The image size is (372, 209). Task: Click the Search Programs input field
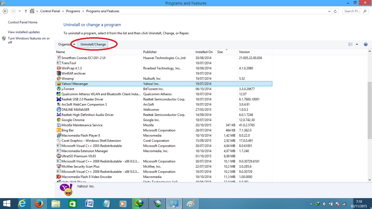coord(355,11)
